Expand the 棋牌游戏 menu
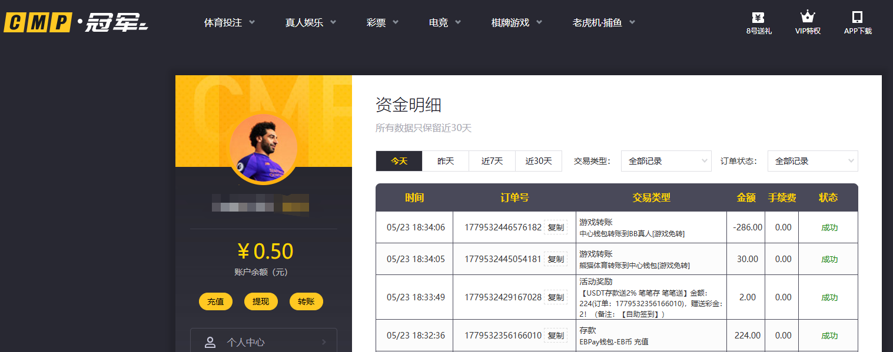The image size is (893, 352). [517, 23]
